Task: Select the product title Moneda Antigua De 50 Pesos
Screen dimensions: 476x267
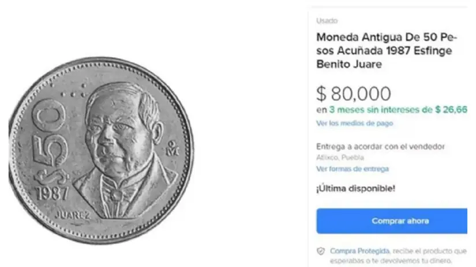Action: pos(387,51)
